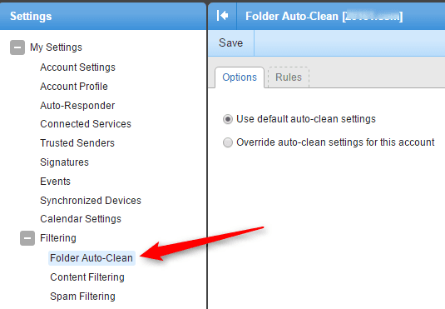Open Account Profile
The image size is (445, 309).
74,87
